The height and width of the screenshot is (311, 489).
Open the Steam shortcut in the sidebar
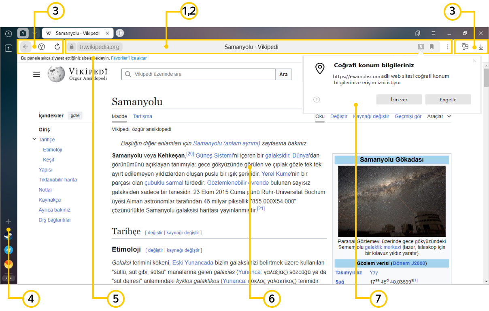[x=9, y=235]
